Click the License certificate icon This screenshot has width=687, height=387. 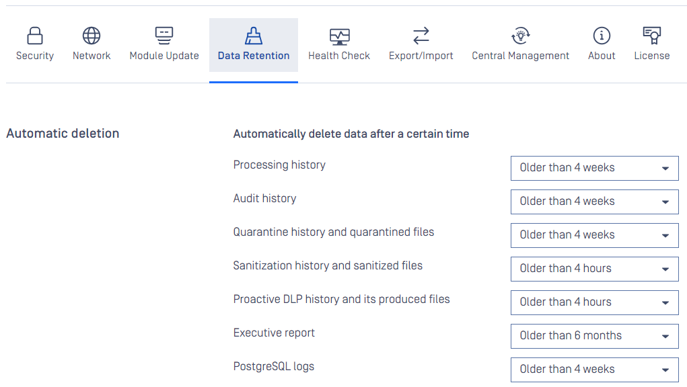[652, 36]
